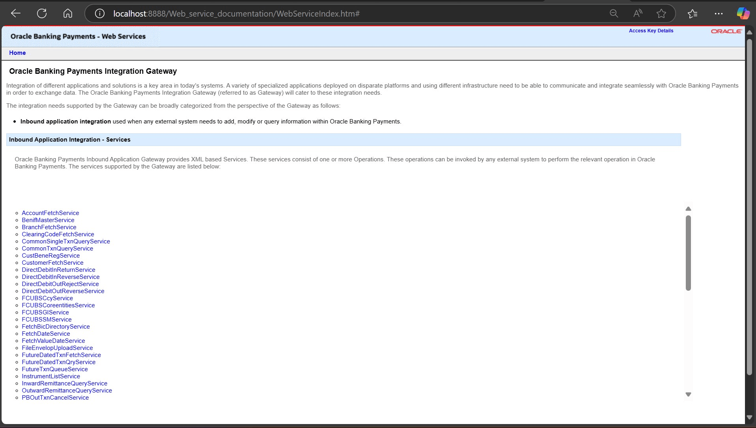This screenshot has height=428, width=756.
Task: Open InwardRemittanceQueryService link
Action: click(64, 383)
